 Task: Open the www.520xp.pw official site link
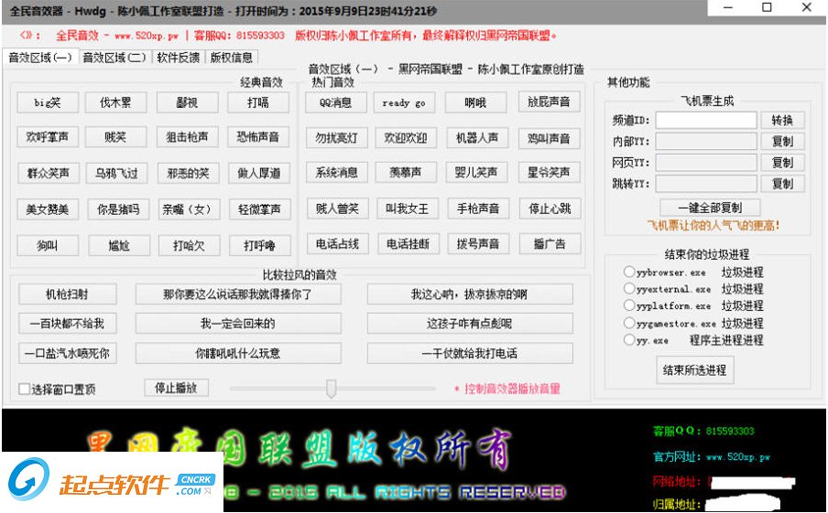tap(737, 457)
